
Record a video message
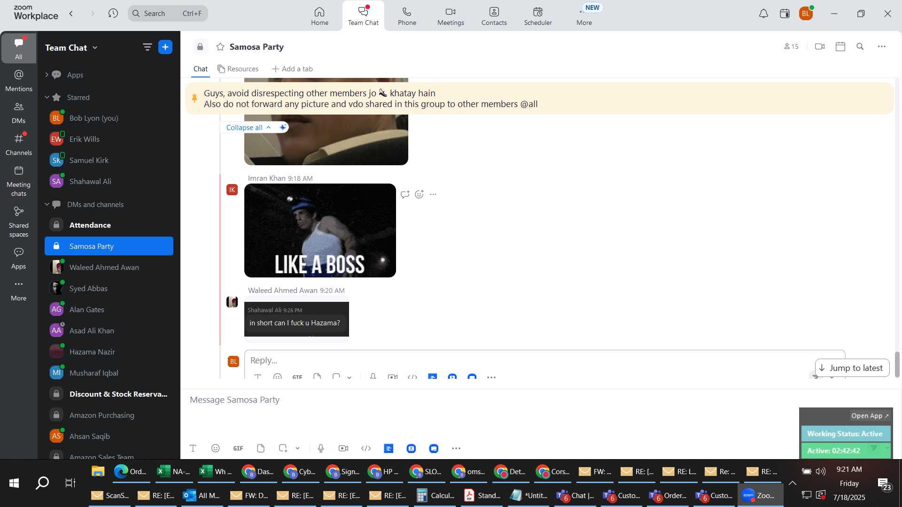343,448
